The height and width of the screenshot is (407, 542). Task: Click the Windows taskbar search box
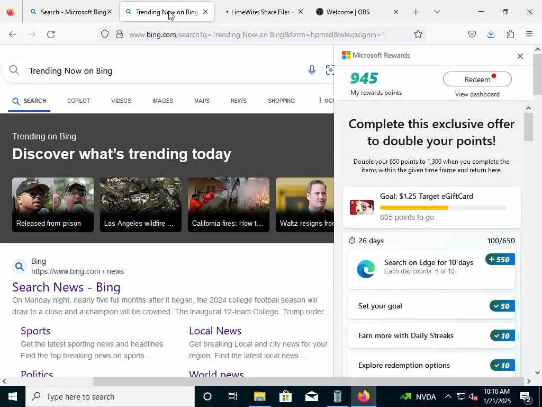pyautogui.click(x=110, y=396)
